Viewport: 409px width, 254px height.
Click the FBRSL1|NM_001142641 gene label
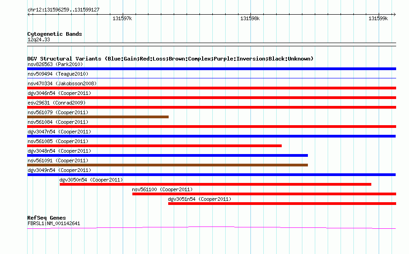coord(54,223)
